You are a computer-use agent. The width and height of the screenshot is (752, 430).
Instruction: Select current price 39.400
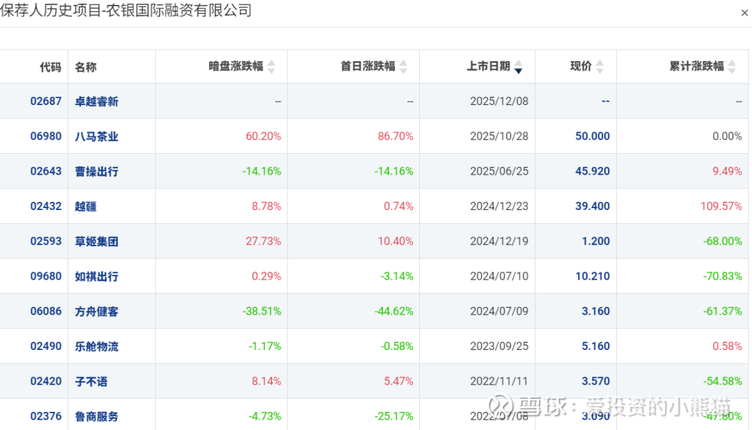click(593, 206)
